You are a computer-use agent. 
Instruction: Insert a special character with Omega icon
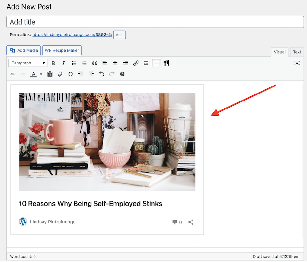71,74
